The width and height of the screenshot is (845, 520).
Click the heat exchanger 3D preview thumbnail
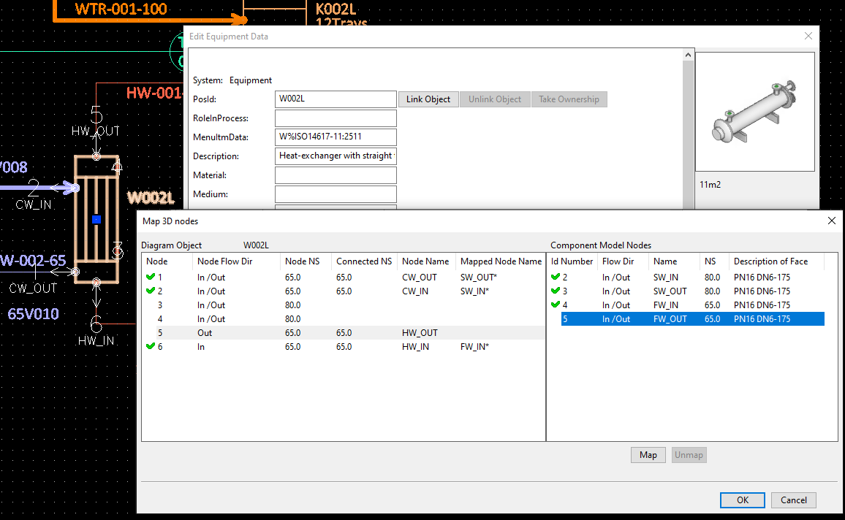coord(754,112)
